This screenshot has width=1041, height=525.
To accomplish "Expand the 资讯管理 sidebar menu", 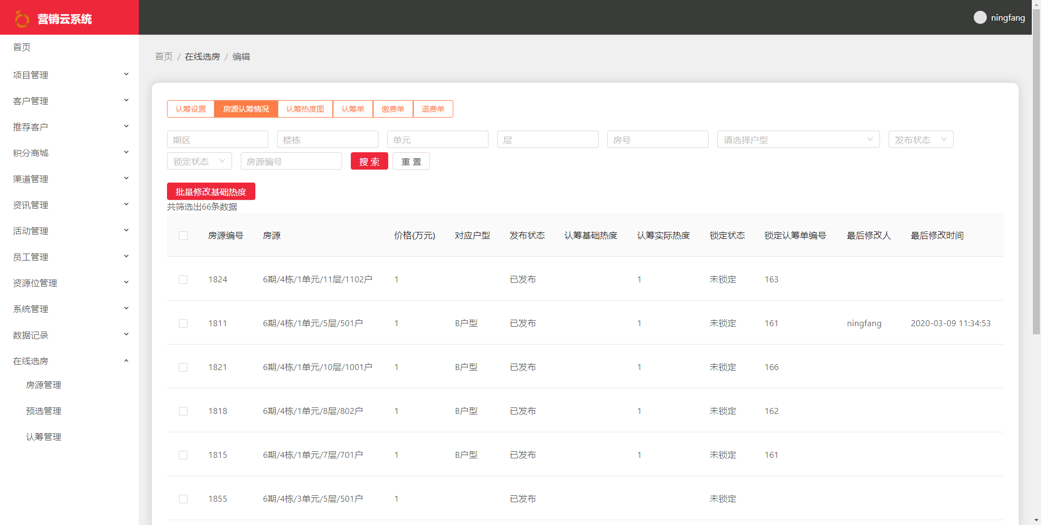I will [69, 205].
